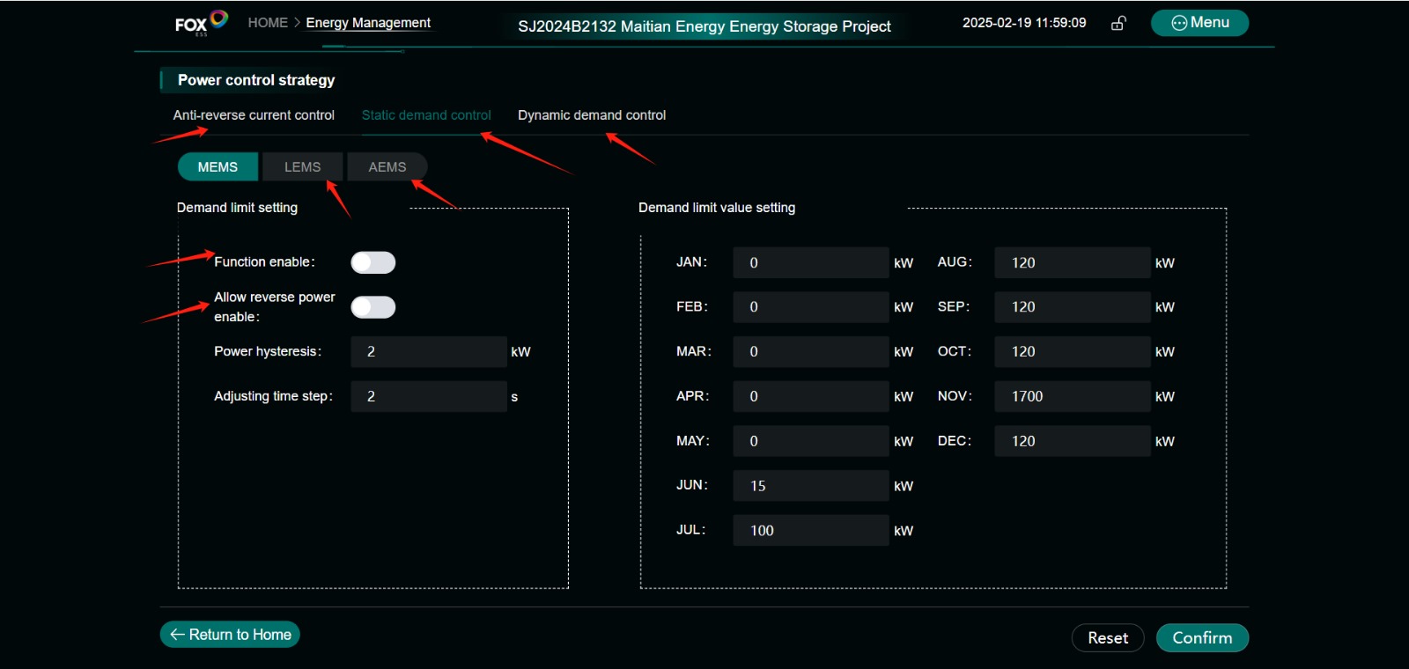Edit the Power hysteresis field
Viewport: 1409px width, 669px height.
pos(429,351)
